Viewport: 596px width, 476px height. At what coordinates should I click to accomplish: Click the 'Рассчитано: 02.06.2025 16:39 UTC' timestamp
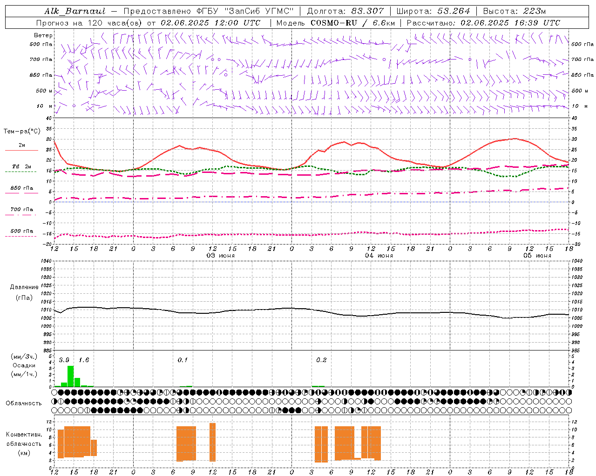483,23
